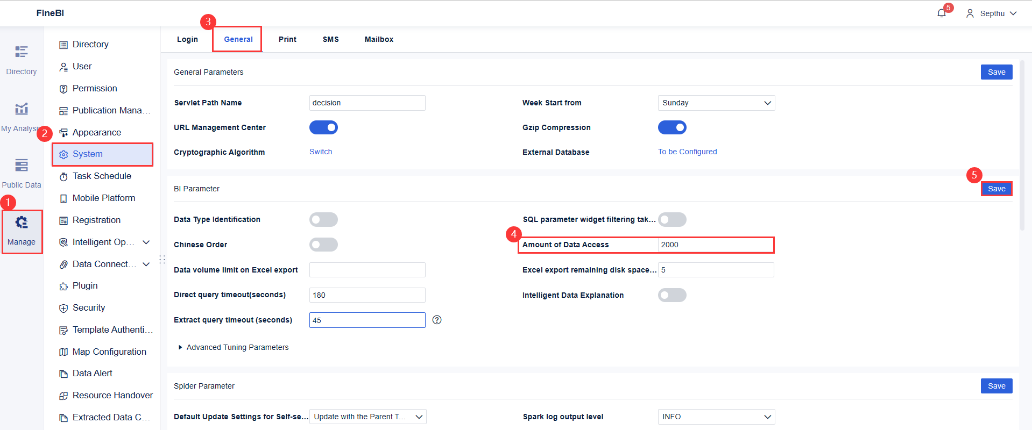The width and height of the screenshot is (1032, 430).
Task: Click the help icon beside Extract query timeout
Action: point(437,320)
